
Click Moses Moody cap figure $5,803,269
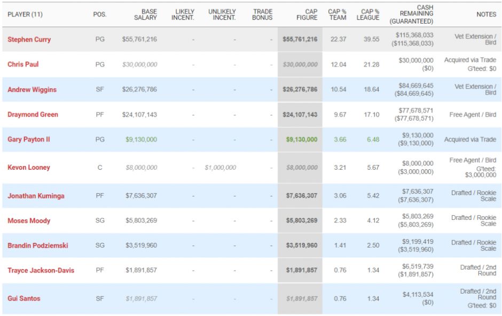pos(302,220)
